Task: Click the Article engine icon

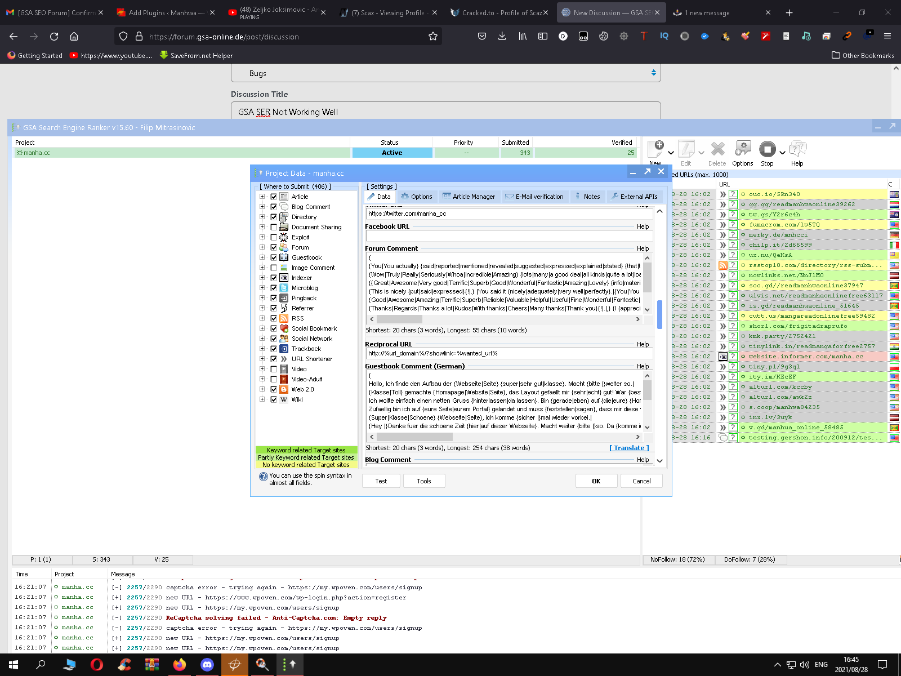Action: 284,197
